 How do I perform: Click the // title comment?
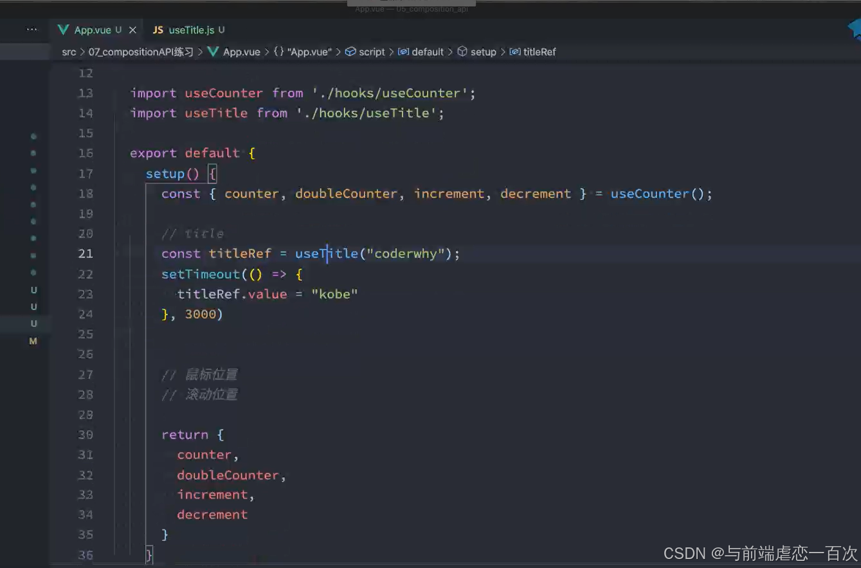[x=193, y=234]
